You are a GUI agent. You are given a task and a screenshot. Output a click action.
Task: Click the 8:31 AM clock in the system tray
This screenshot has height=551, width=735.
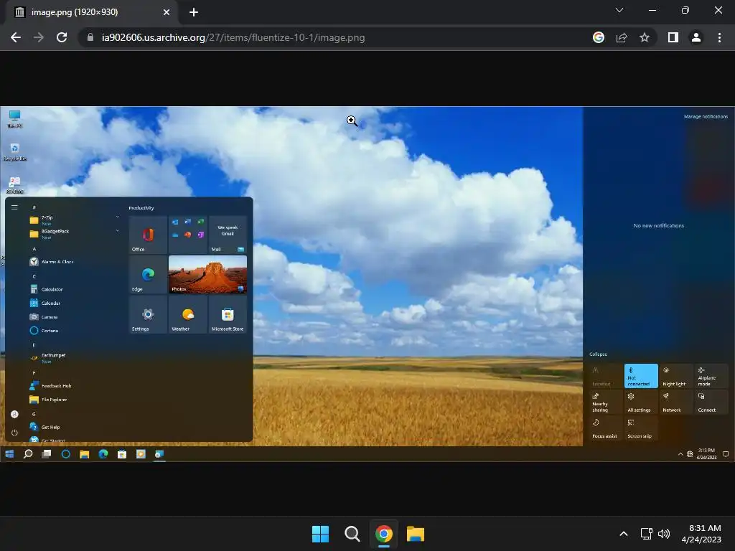point(701,534)
